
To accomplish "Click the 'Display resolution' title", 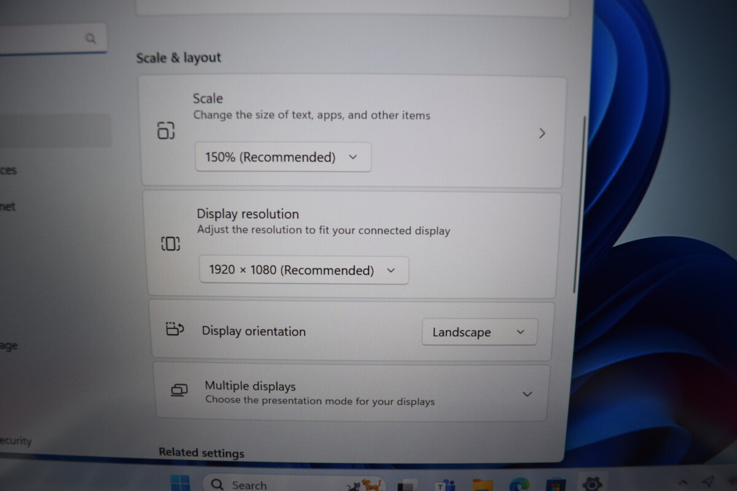I will tap(248, 214).
